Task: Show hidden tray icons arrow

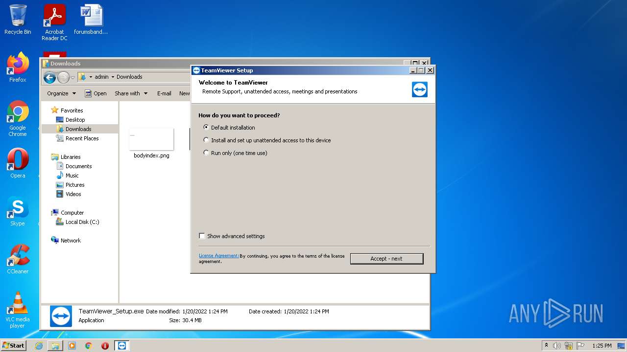Action: pyautogui.click(x=546, y=345)
